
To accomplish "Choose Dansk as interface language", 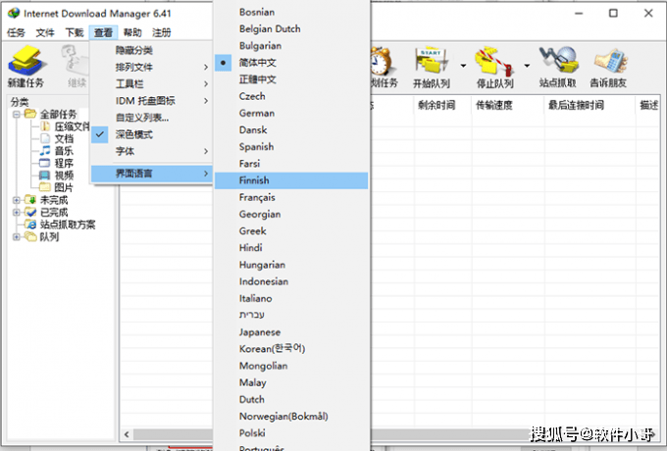I will tap(291, 130).
